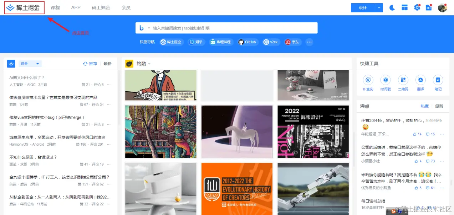
Task: Open more options for 'Ai圈又出什么事了？'
Action: tap(109, 85)
